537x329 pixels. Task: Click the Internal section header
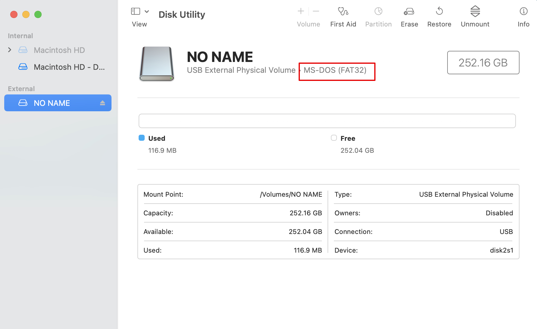[x=20, y=36]
